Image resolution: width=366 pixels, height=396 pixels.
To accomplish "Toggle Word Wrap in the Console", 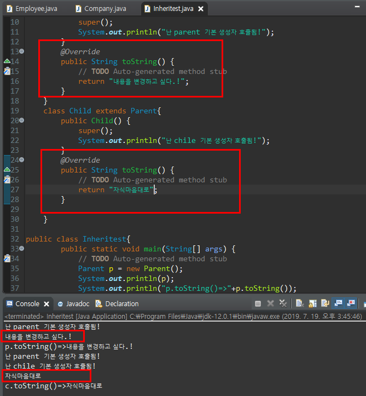I will click(x=325, y=303).
